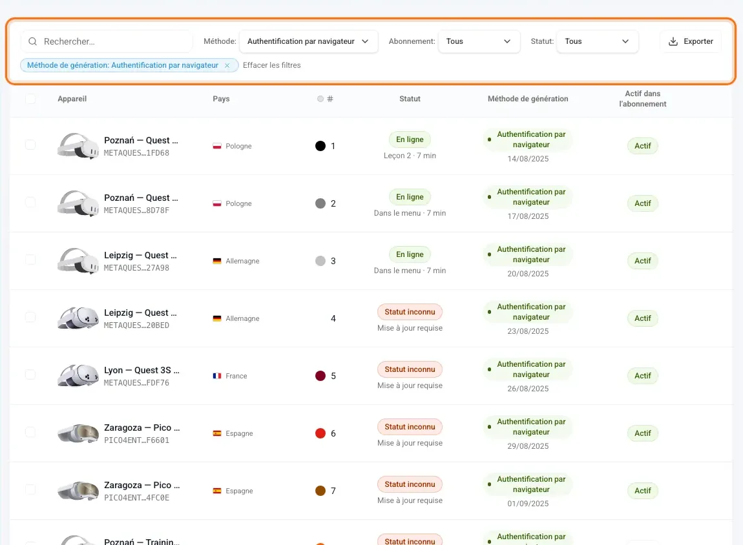This screenshot has height=545, width=743.
Task: Sort by the Appareil column header
Action: (72, 99)
